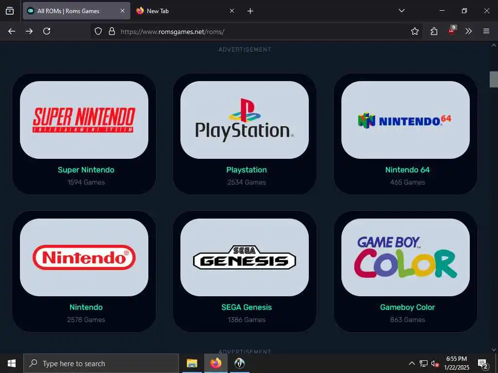This screenshot has width=498, height=373.
Task: Open the Game Boy Color logo thumbnail
Action: coord(405,257)
